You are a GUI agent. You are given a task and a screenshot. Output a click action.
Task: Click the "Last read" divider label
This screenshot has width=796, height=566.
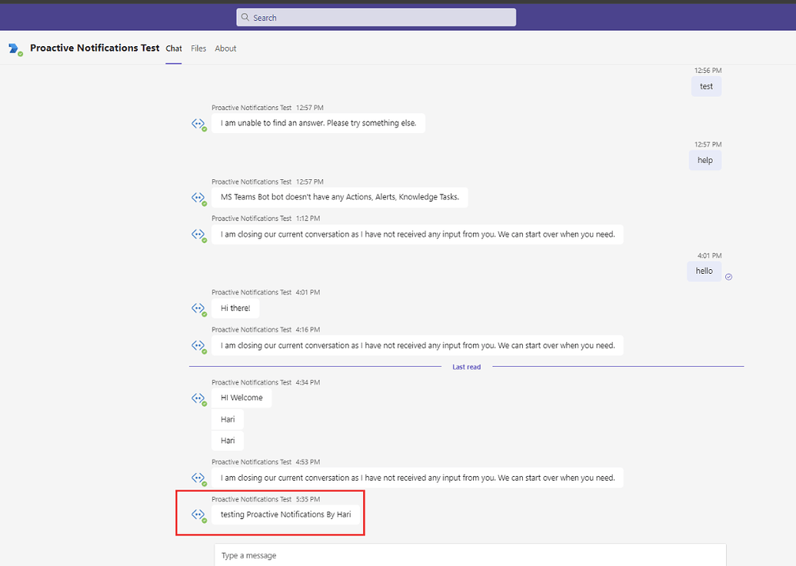[x=466, y=367]
